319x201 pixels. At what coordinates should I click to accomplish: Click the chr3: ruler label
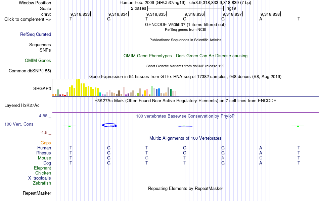[x=46, y=14]
